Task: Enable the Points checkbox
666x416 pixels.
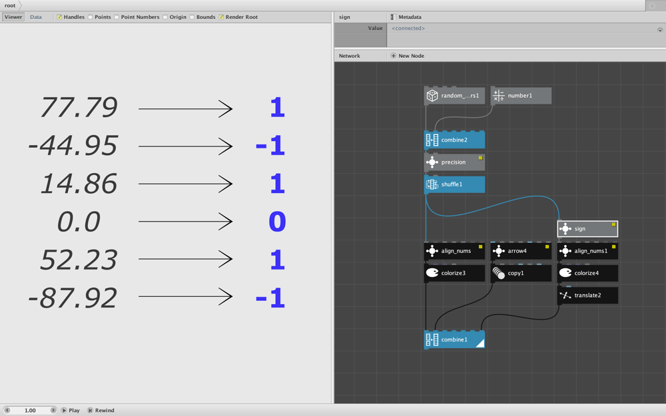Action: pyautogui.click(x=90, y=17)
